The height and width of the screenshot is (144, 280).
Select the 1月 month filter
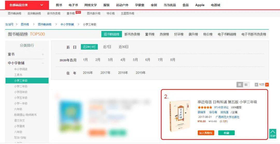point(85,60)
